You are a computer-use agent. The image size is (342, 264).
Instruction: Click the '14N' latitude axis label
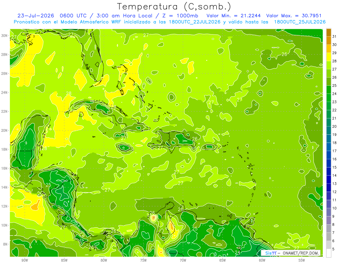pos(4,187)
